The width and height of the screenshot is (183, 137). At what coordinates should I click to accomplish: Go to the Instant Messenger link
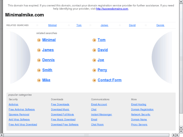click(101, 114)
